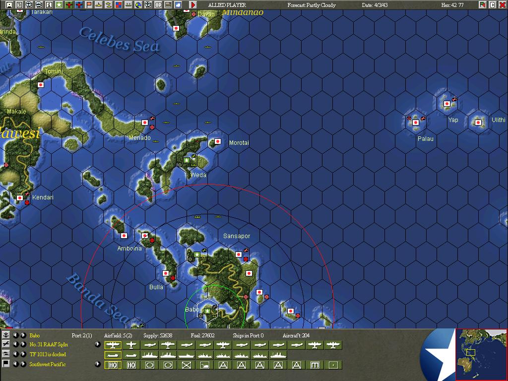Select the Allied star base near Weda
The width and height of the screenshot is (508, 381).
pyautogui.click(x=187, y=160)
